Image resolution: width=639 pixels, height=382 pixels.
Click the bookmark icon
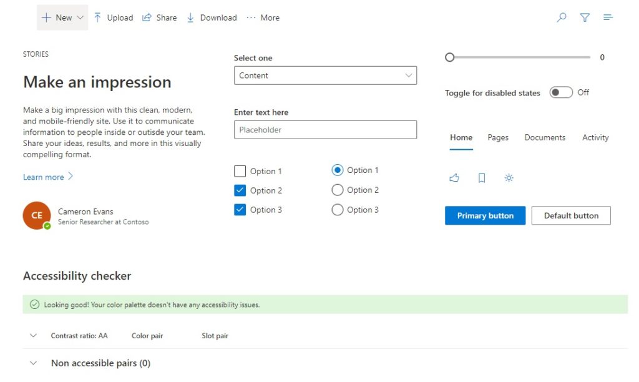[482, 178]
